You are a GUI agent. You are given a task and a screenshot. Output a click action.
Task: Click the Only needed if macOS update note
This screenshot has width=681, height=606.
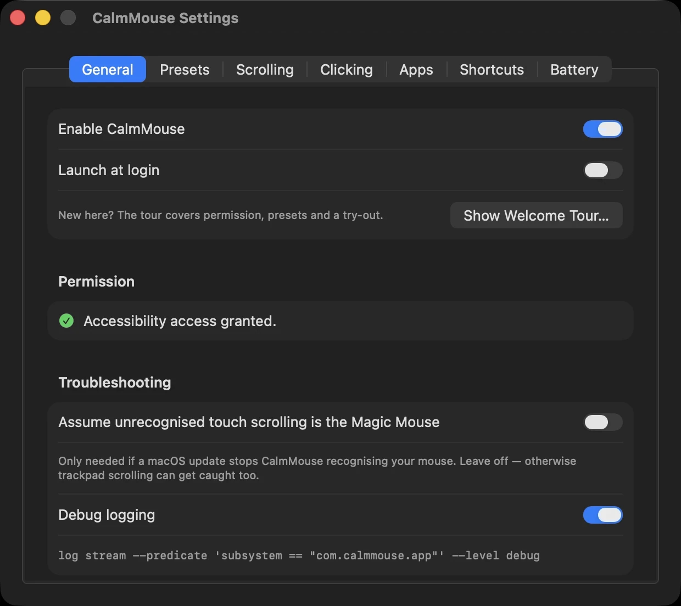coord(317,468)
